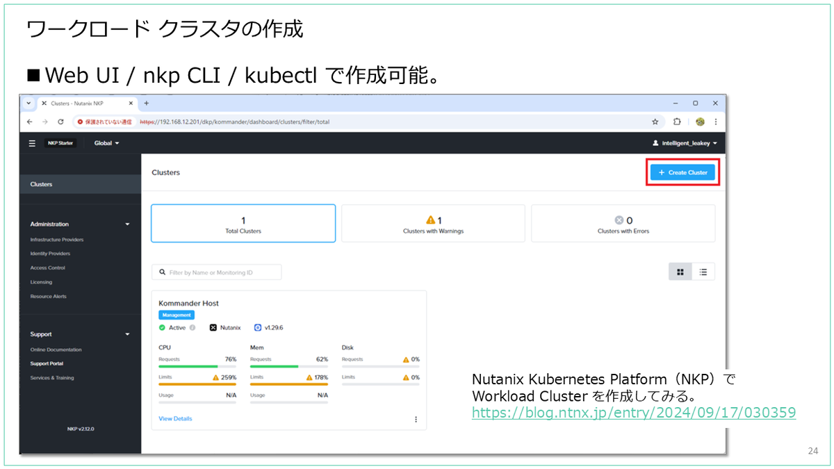Screen dimensions: 834x469
Task: Collapse the Administration section
Action: tap(127, 224)
